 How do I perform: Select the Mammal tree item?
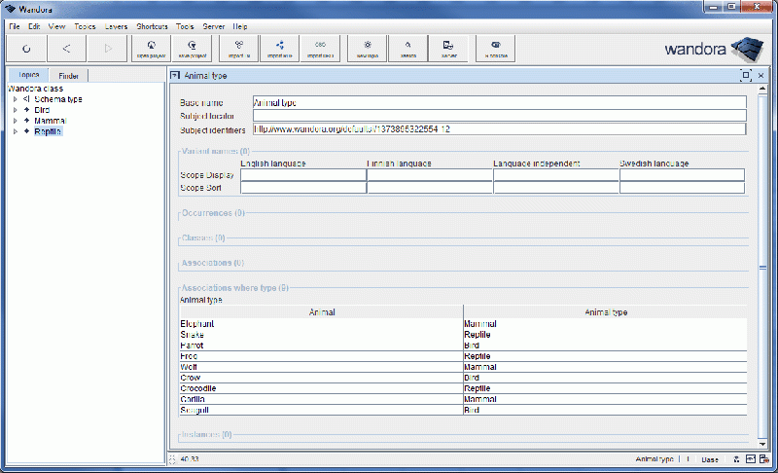[x=51, y=121]
